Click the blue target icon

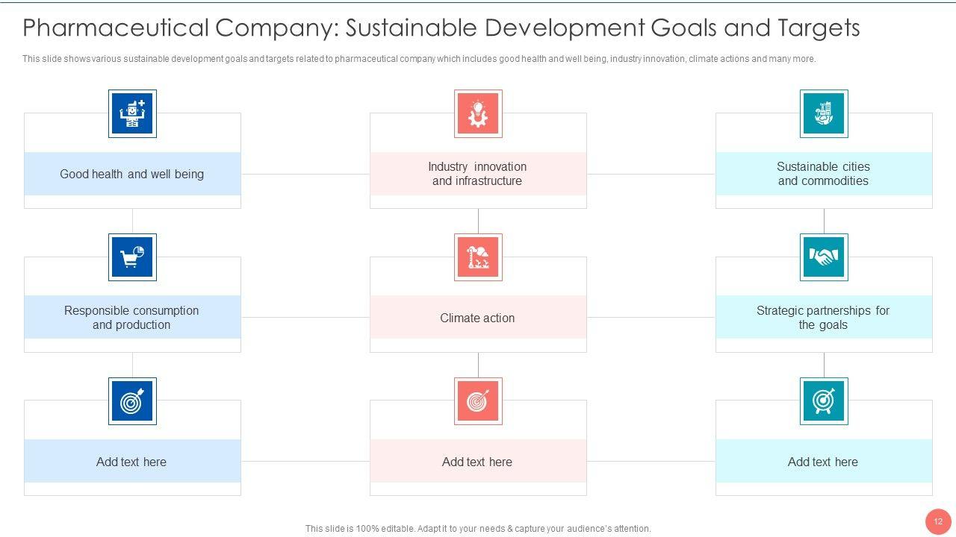(132, 401)
